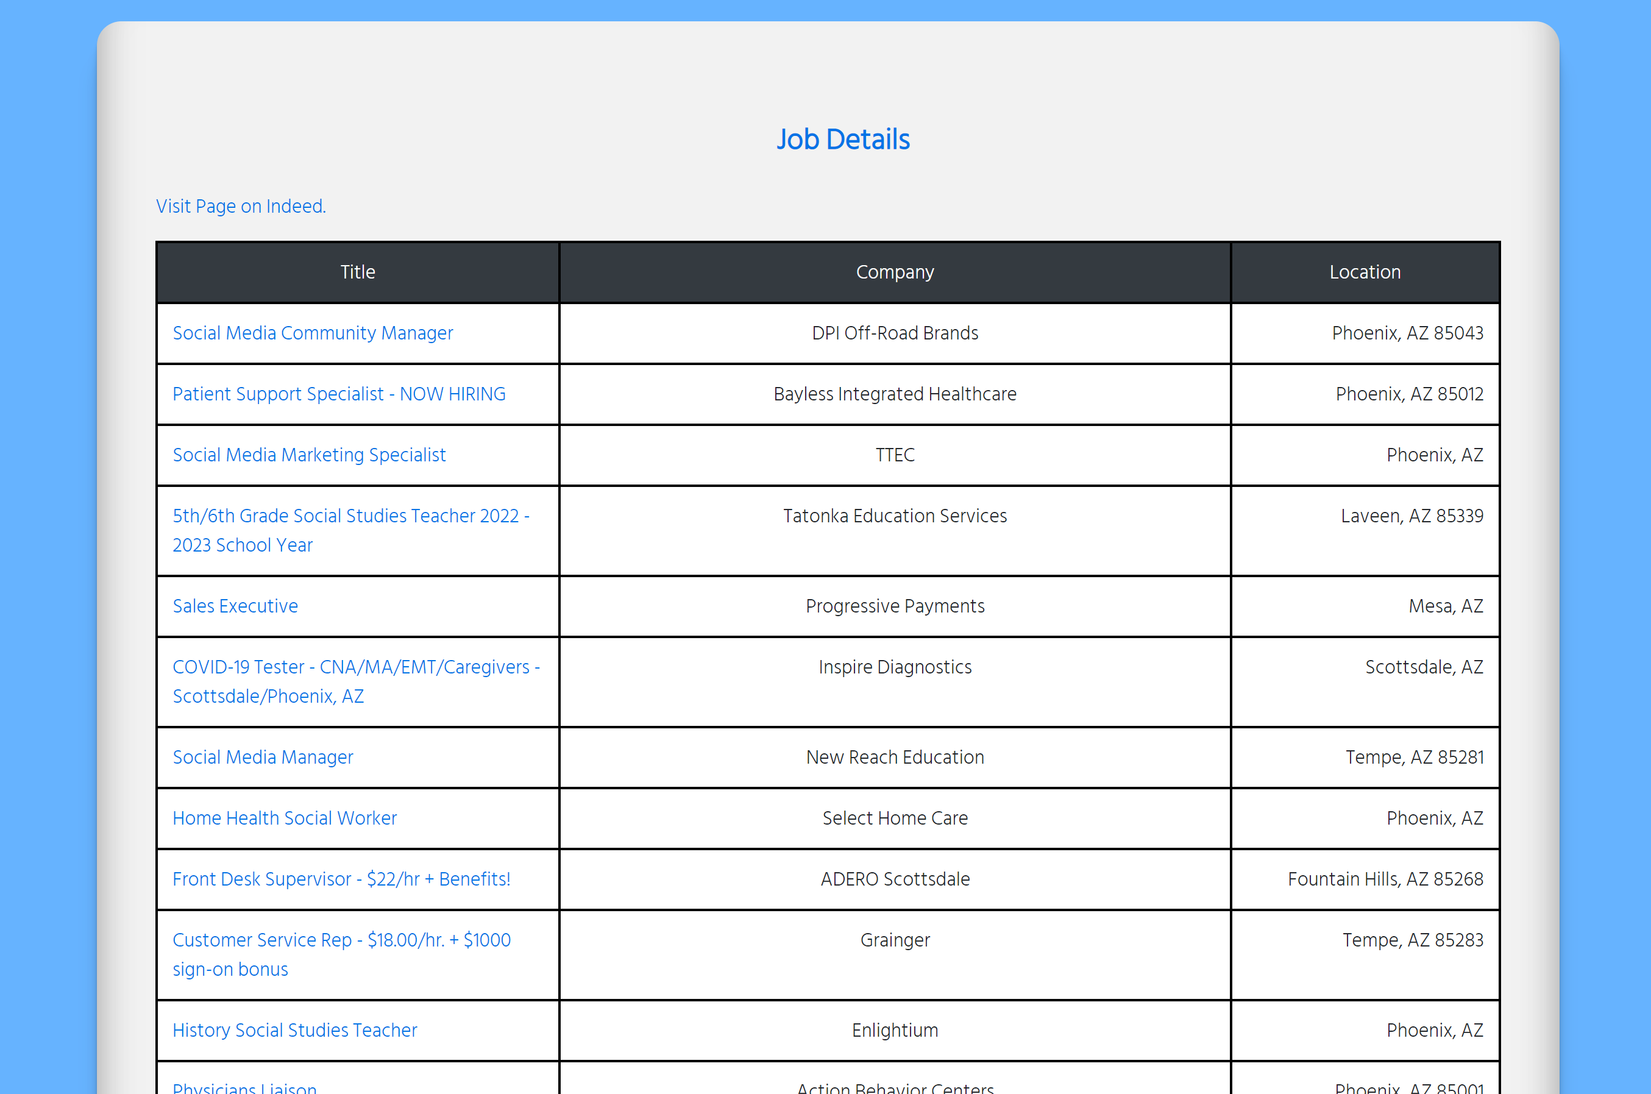The height and width of the screenshot is (1094, 1651).
Task: Click the Company column header
Action: (x=895, y=272)
